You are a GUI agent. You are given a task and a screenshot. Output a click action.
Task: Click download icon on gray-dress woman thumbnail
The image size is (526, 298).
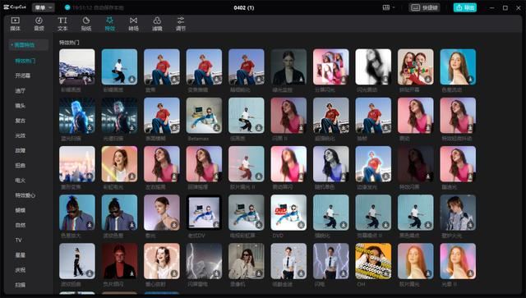[x=174, y=225]
